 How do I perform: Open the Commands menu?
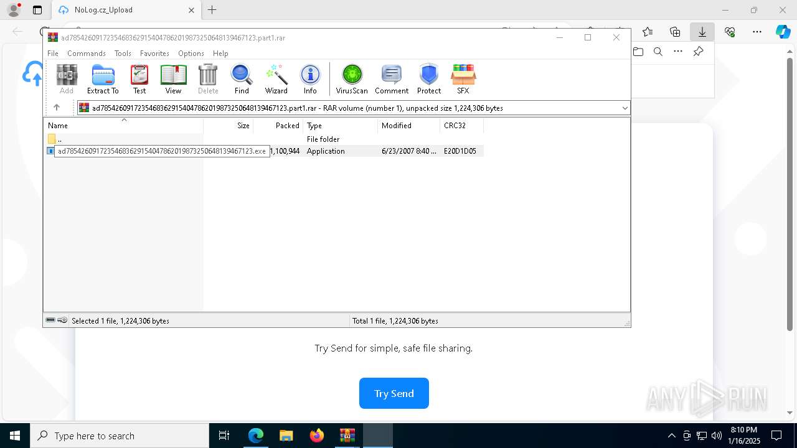pyautogui.click(x=87, y=54)
